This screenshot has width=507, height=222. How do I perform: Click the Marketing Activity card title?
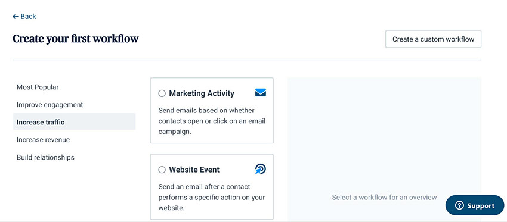pyautogui.click(x=202, y=93)
